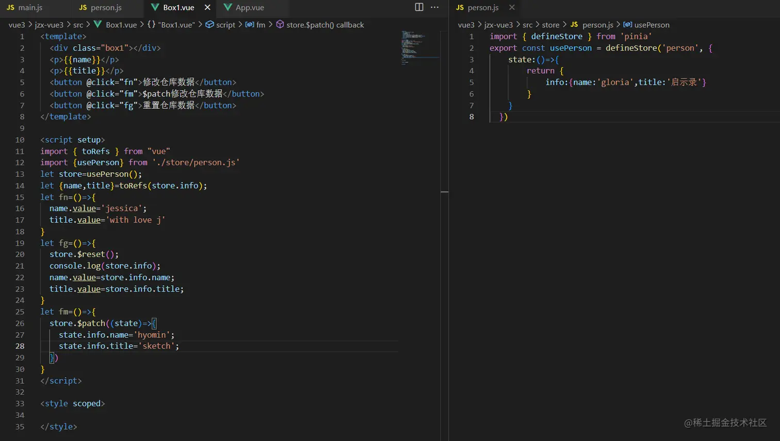Click 'pinia' string in person.js
Screen dimensions: 780x441
point(636,36)
